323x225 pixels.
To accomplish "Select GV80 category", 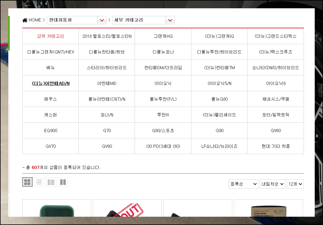I will click(107, 146).
